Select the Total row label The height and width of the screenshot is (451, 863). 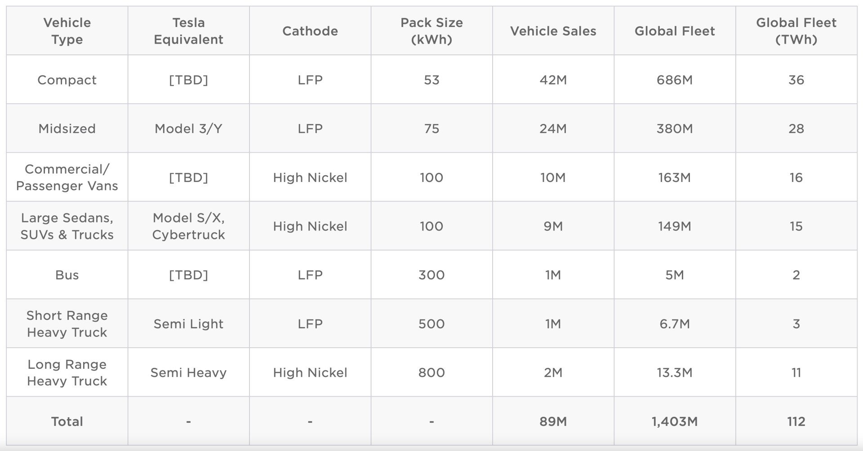click(67, 421)
